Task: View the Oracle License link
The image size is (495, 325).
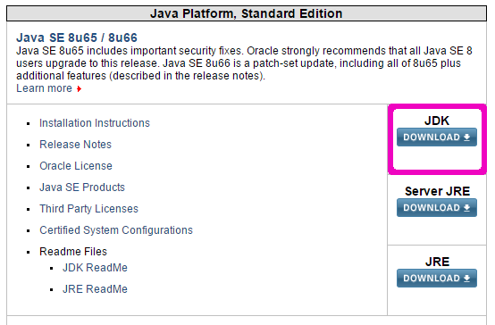Action: coord(76,166)
